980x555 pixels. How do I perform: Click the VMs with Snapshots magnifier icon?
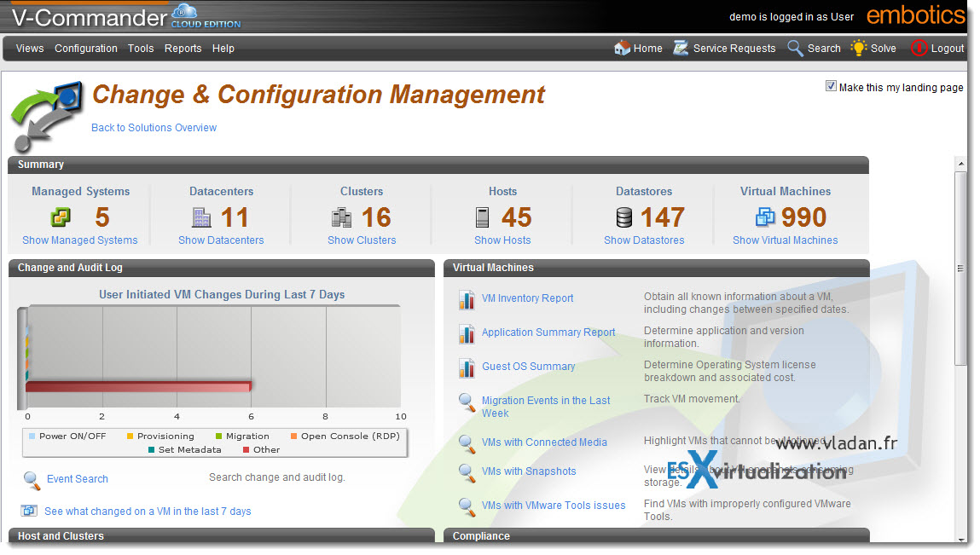click(x=467, y=473)
